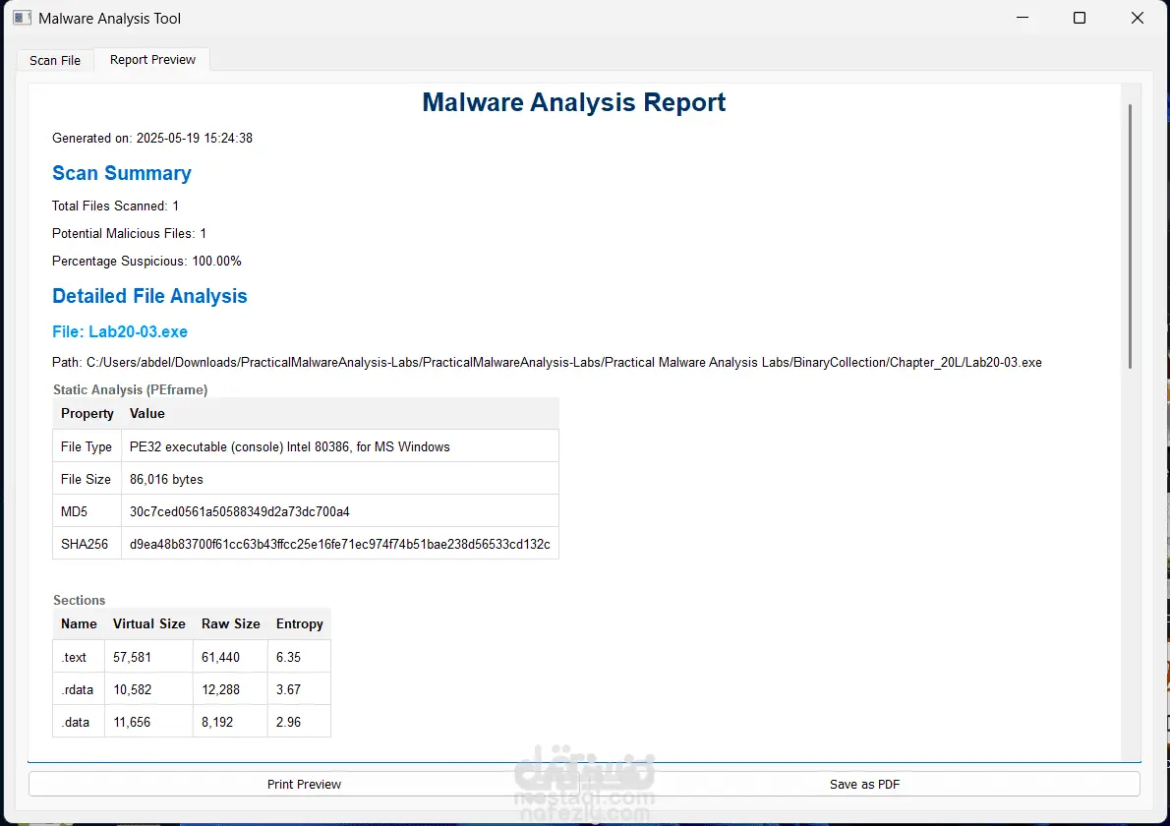
Task: Click the .rdata section name
Action: pyautogui.click(x=77, y=689)
